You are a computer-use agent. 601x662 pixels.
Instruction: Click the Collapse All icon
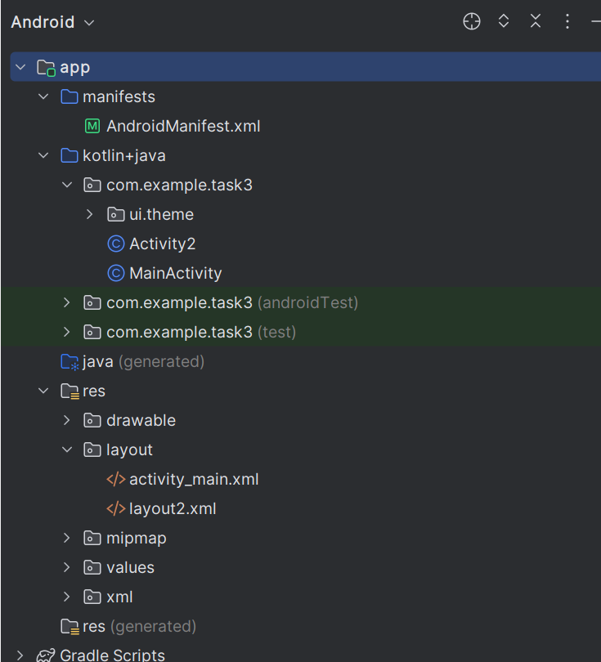(x=536, y=22)
